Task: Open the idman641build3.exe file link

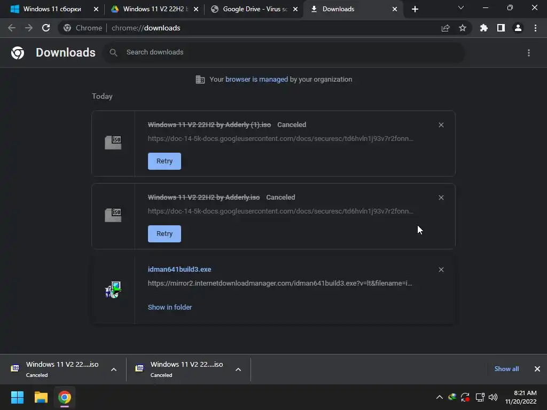Action: (179, 270)
